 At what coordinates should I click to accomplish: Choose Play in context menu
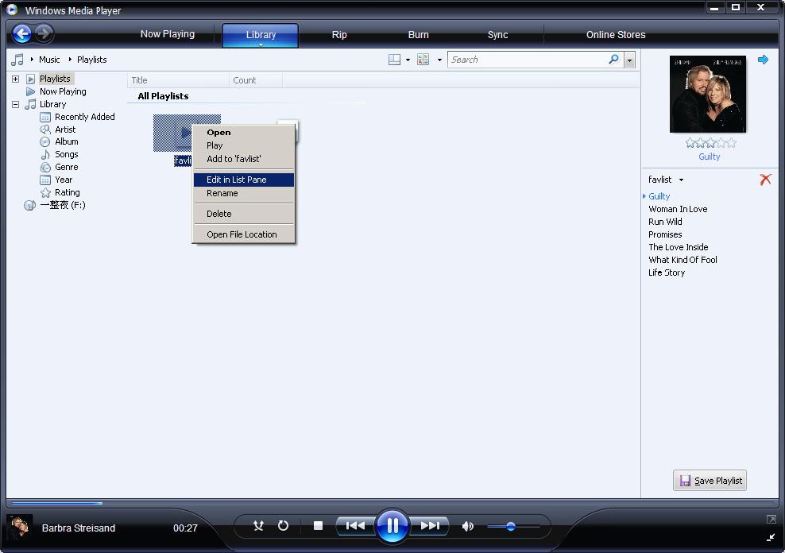[244, 145]
